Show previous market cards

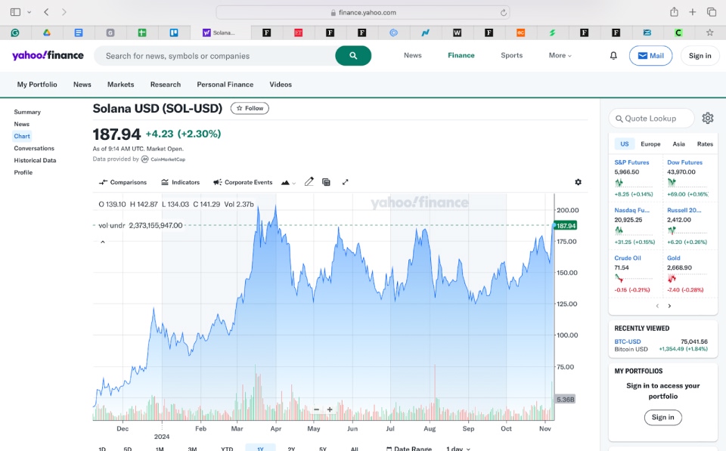tap(657, 306)
